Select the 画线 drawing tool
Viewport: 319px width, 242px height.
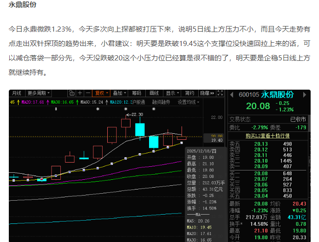click(x=154, y=93)
